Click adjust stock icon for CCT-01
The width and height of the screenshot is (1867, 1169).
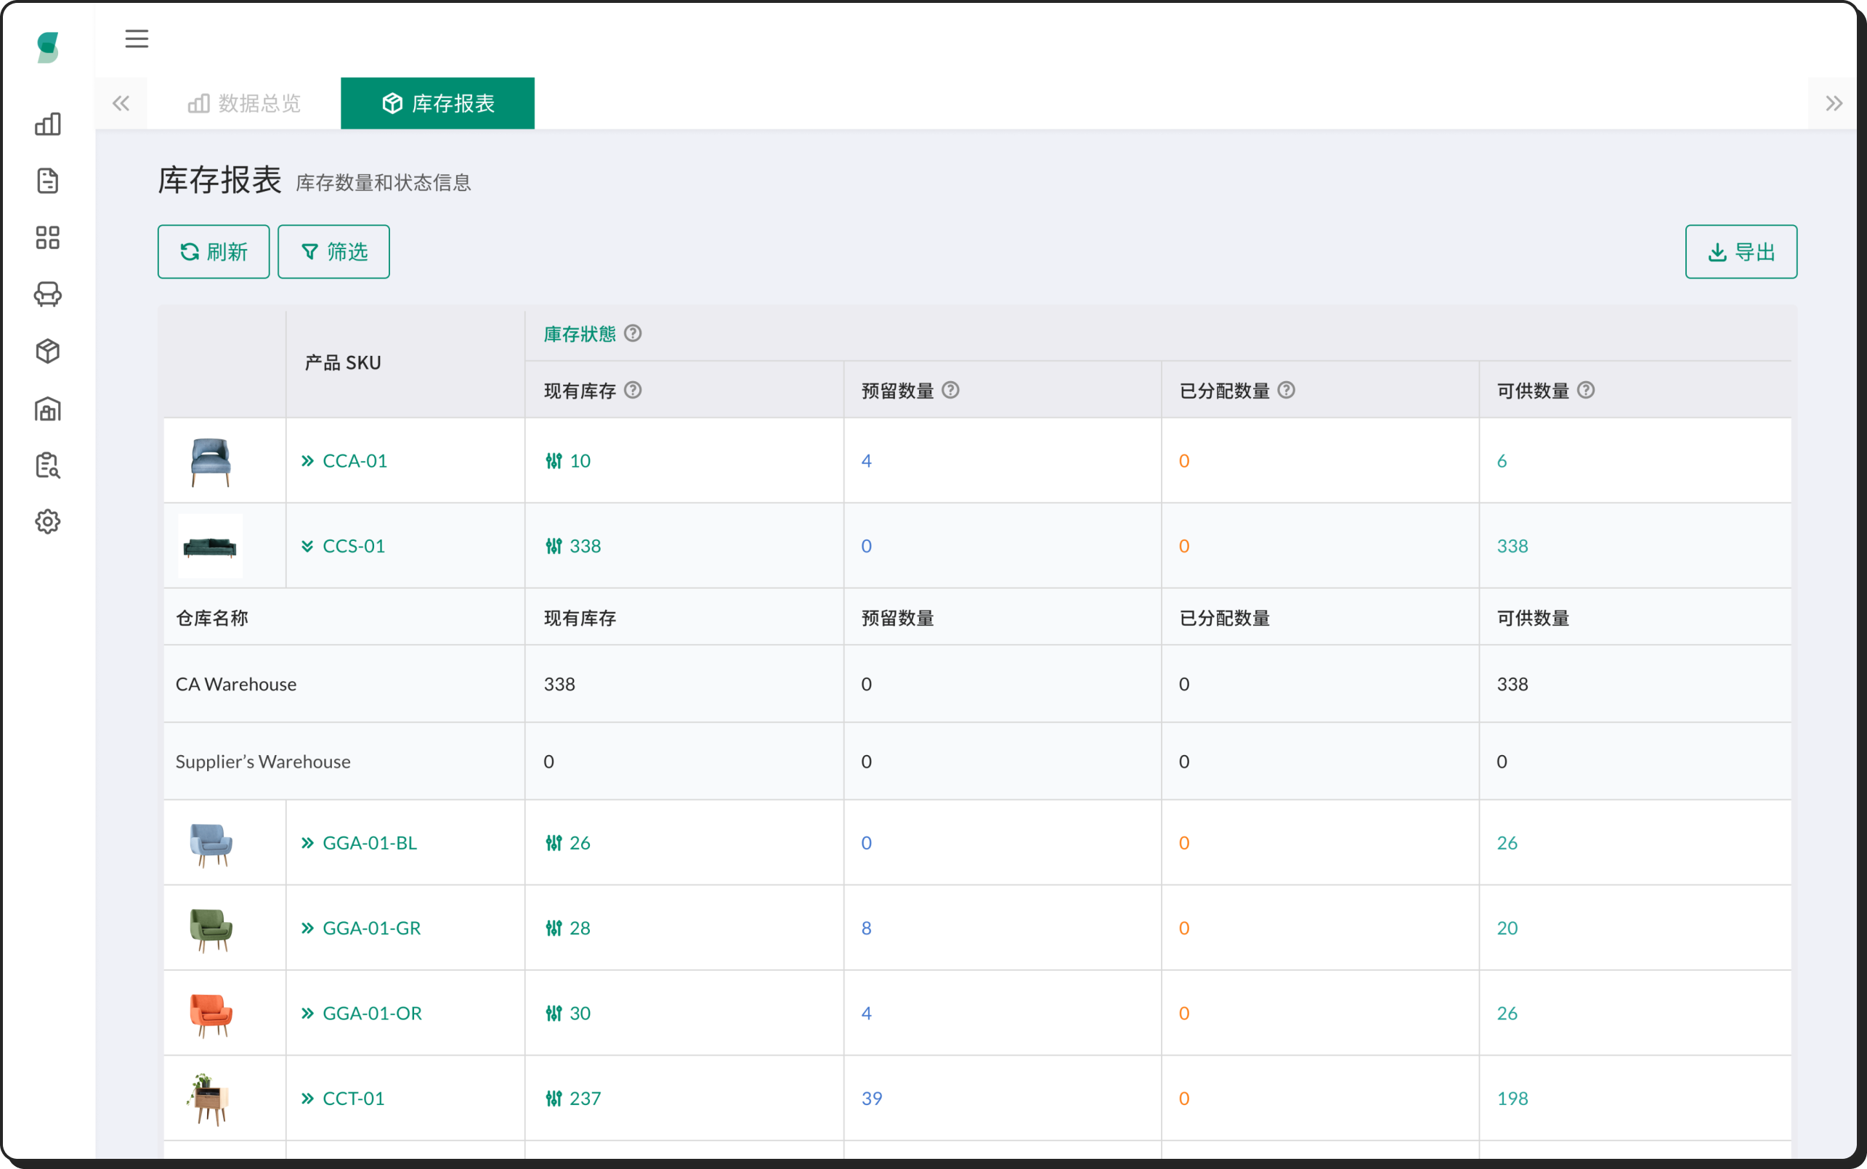[554, 1098]
